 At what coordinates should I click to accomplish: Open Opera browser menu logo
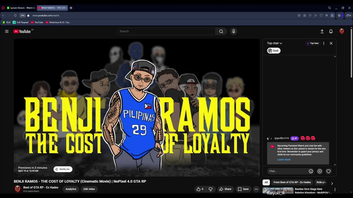click(x=3, y=8)
